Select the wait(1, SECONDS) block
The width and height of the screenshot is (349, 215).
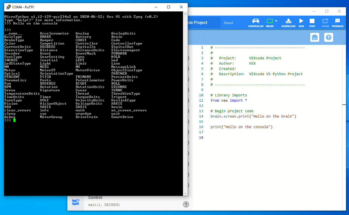(104, 205)
